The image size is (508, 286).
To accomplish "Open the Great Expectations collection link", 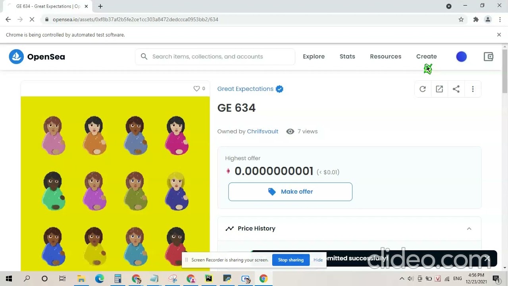I will pos(245,89).
